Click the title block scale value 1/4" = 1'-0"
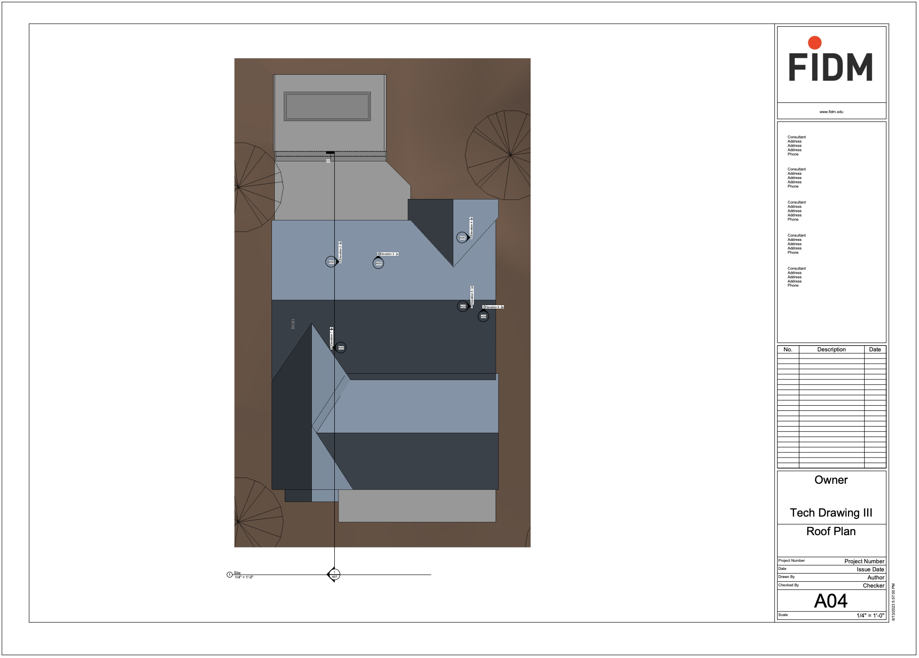 click(870, 616)
